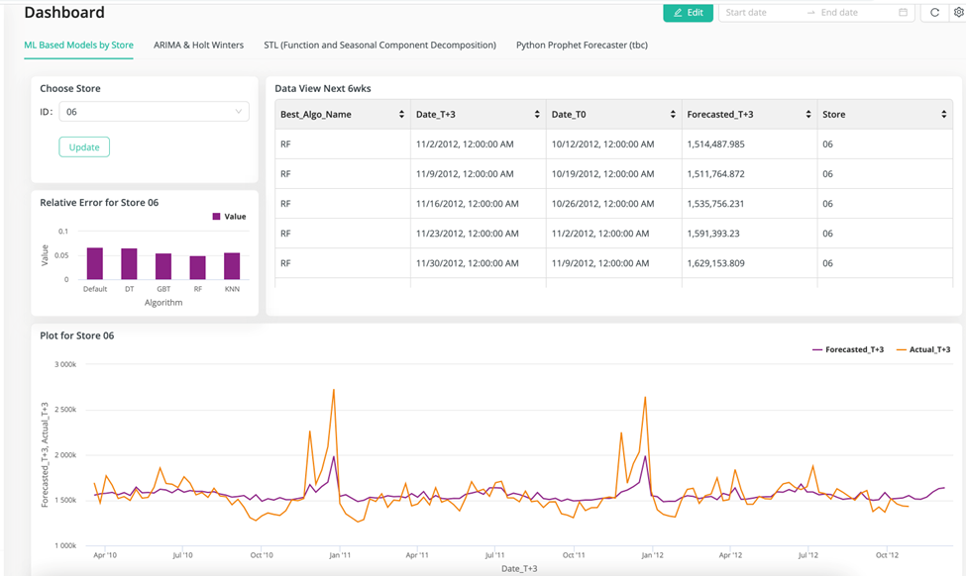The width and height of the screenshot is (966, 576).
Task: Open the store ID dropdown
Action: pyautogui.click(x=154, y=112)
